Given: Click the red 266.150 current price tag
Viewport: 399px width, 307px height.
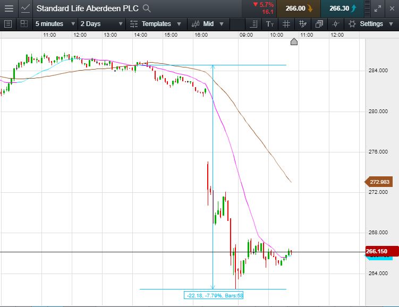Looking at the screenshot, I should pos(381,251).
